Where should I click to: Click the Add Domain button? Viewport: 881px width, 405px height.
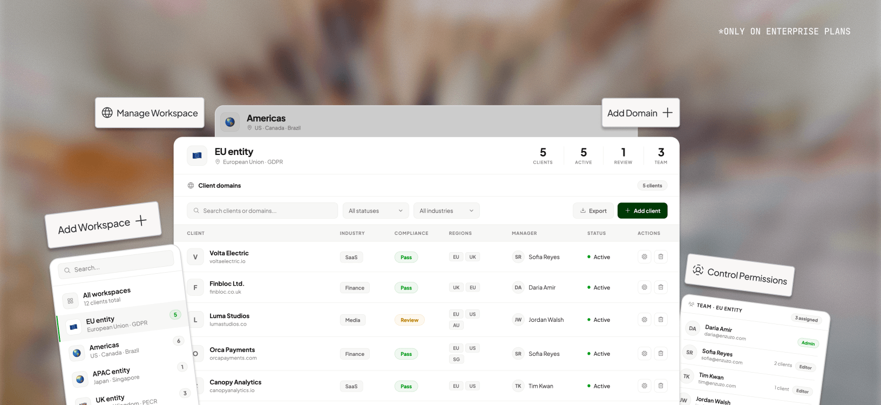coord(641,113)
